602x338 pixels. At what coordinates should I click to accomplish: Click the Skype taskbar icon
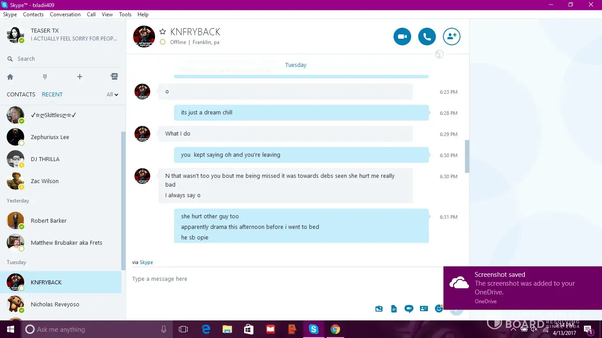(x=313, y=329)
